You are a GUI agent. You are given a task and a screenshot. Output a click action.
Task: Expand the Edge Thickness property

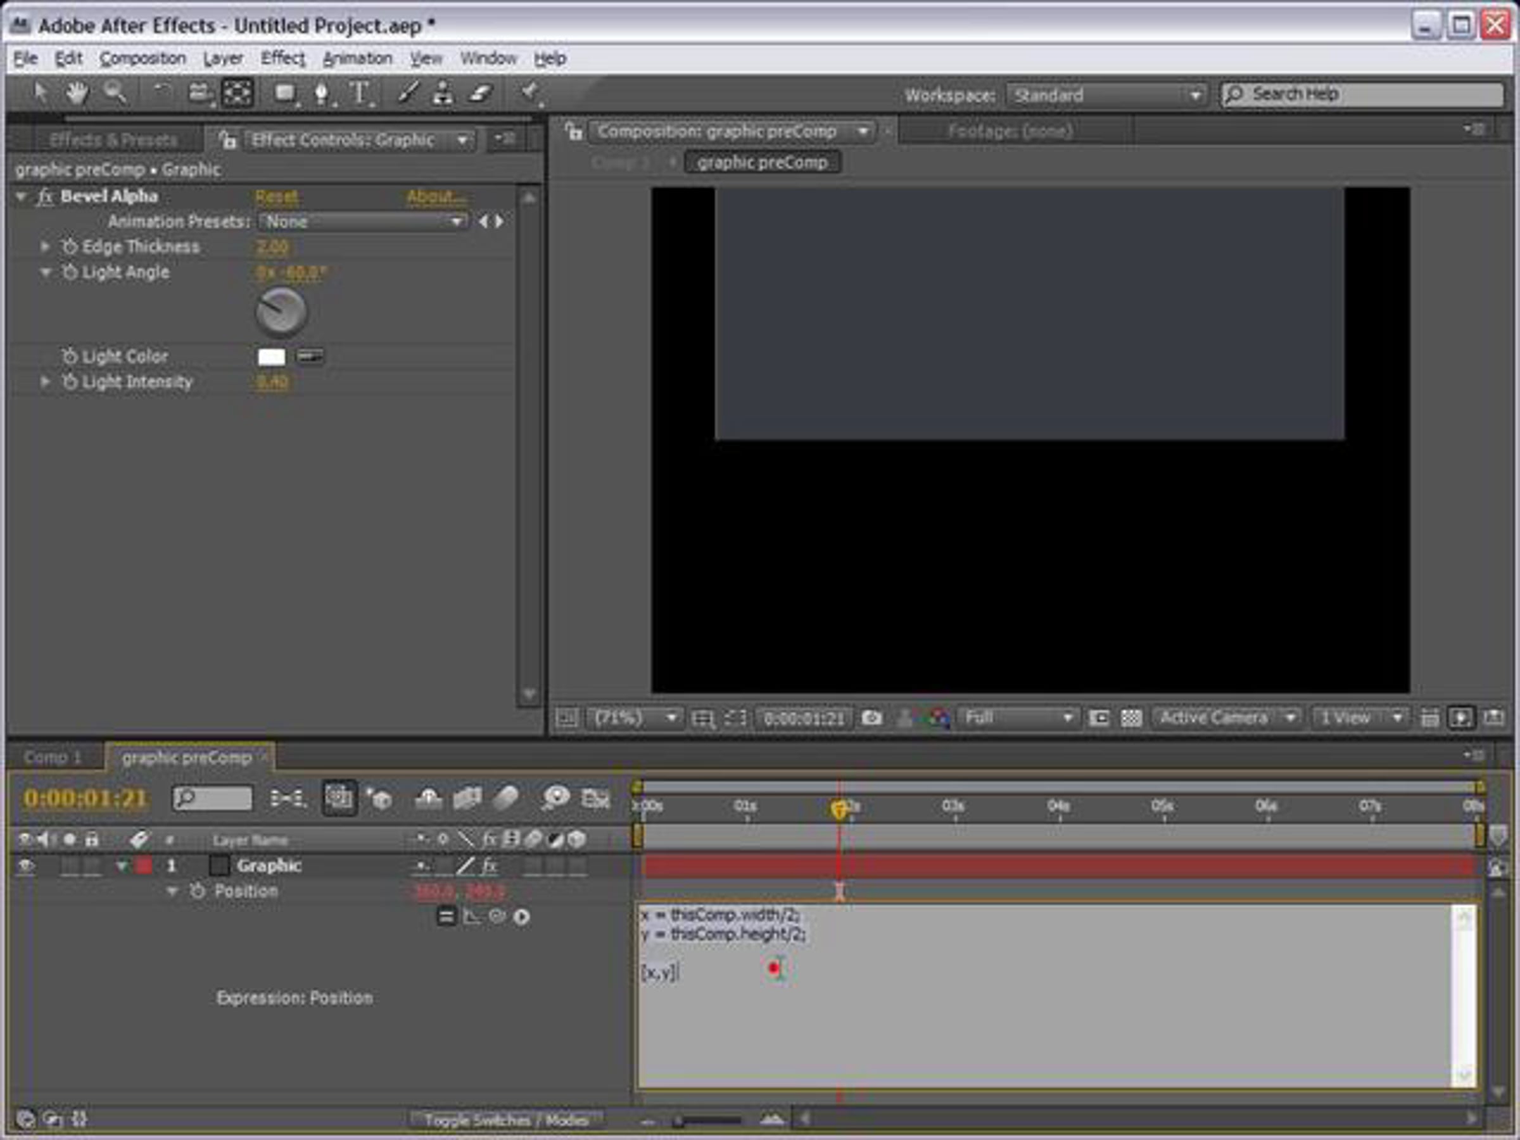(x=46, y=246)
